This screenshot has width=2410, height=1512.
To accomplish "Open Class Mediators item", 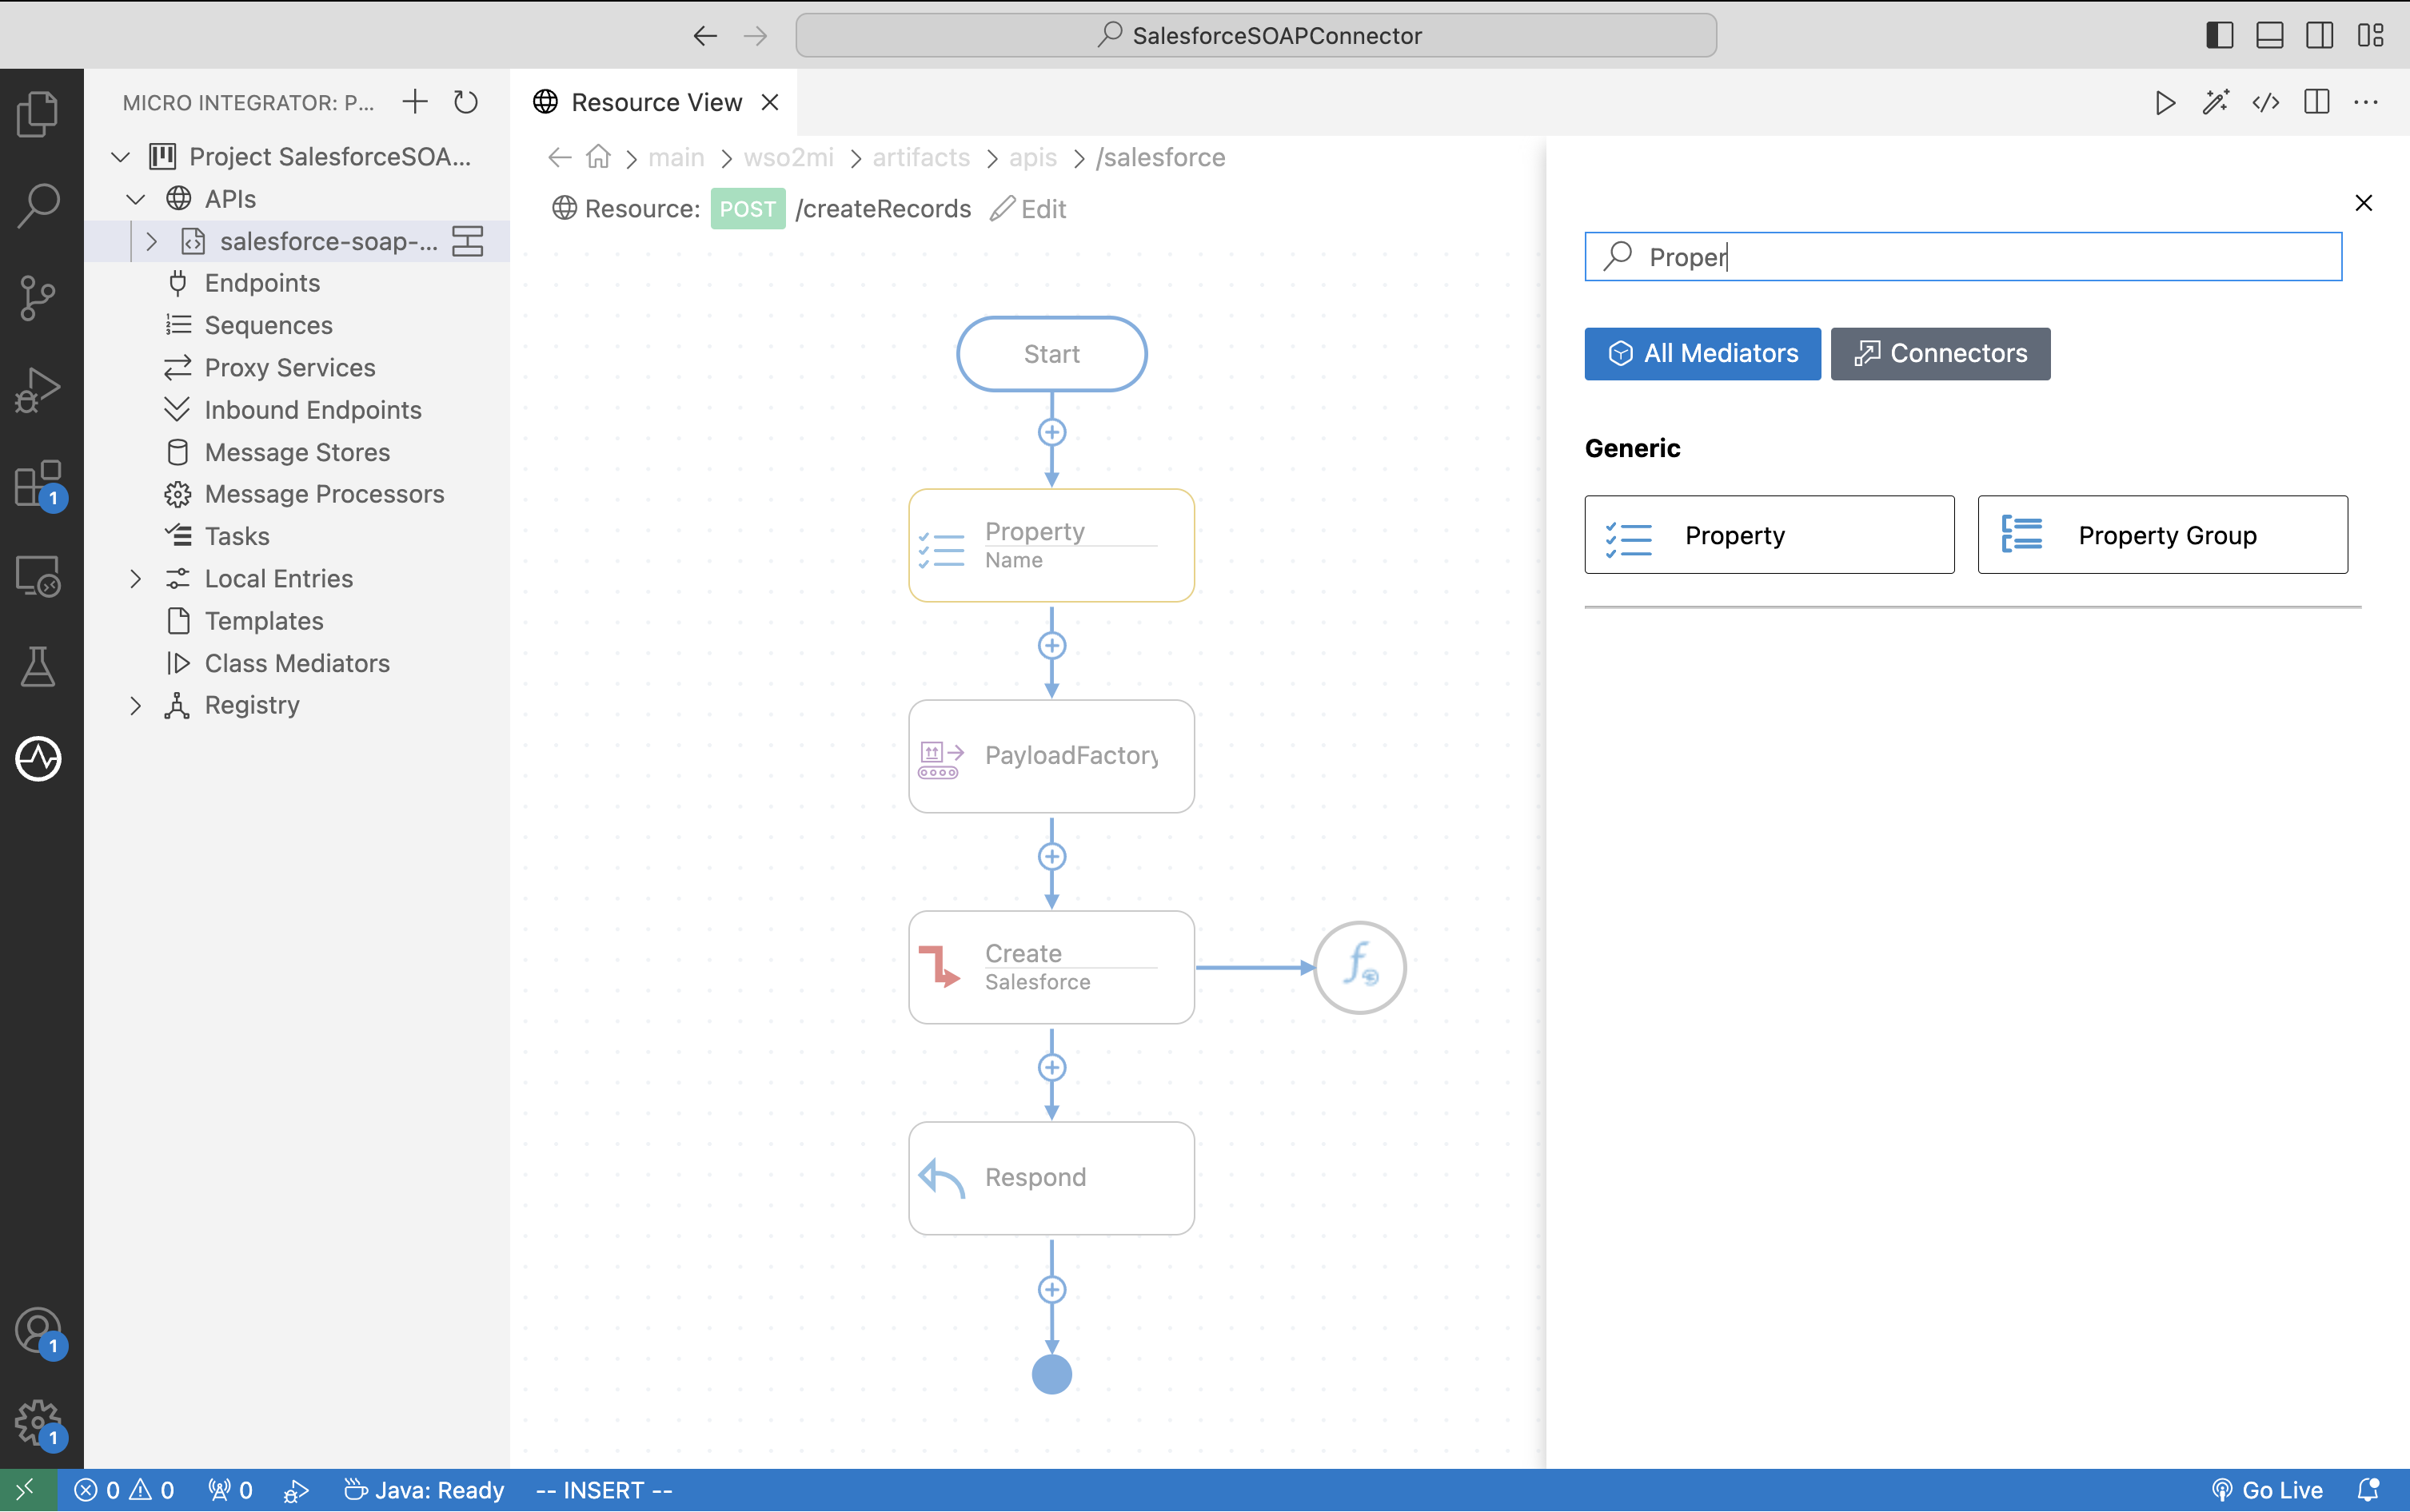I will [x=297, y=663].
